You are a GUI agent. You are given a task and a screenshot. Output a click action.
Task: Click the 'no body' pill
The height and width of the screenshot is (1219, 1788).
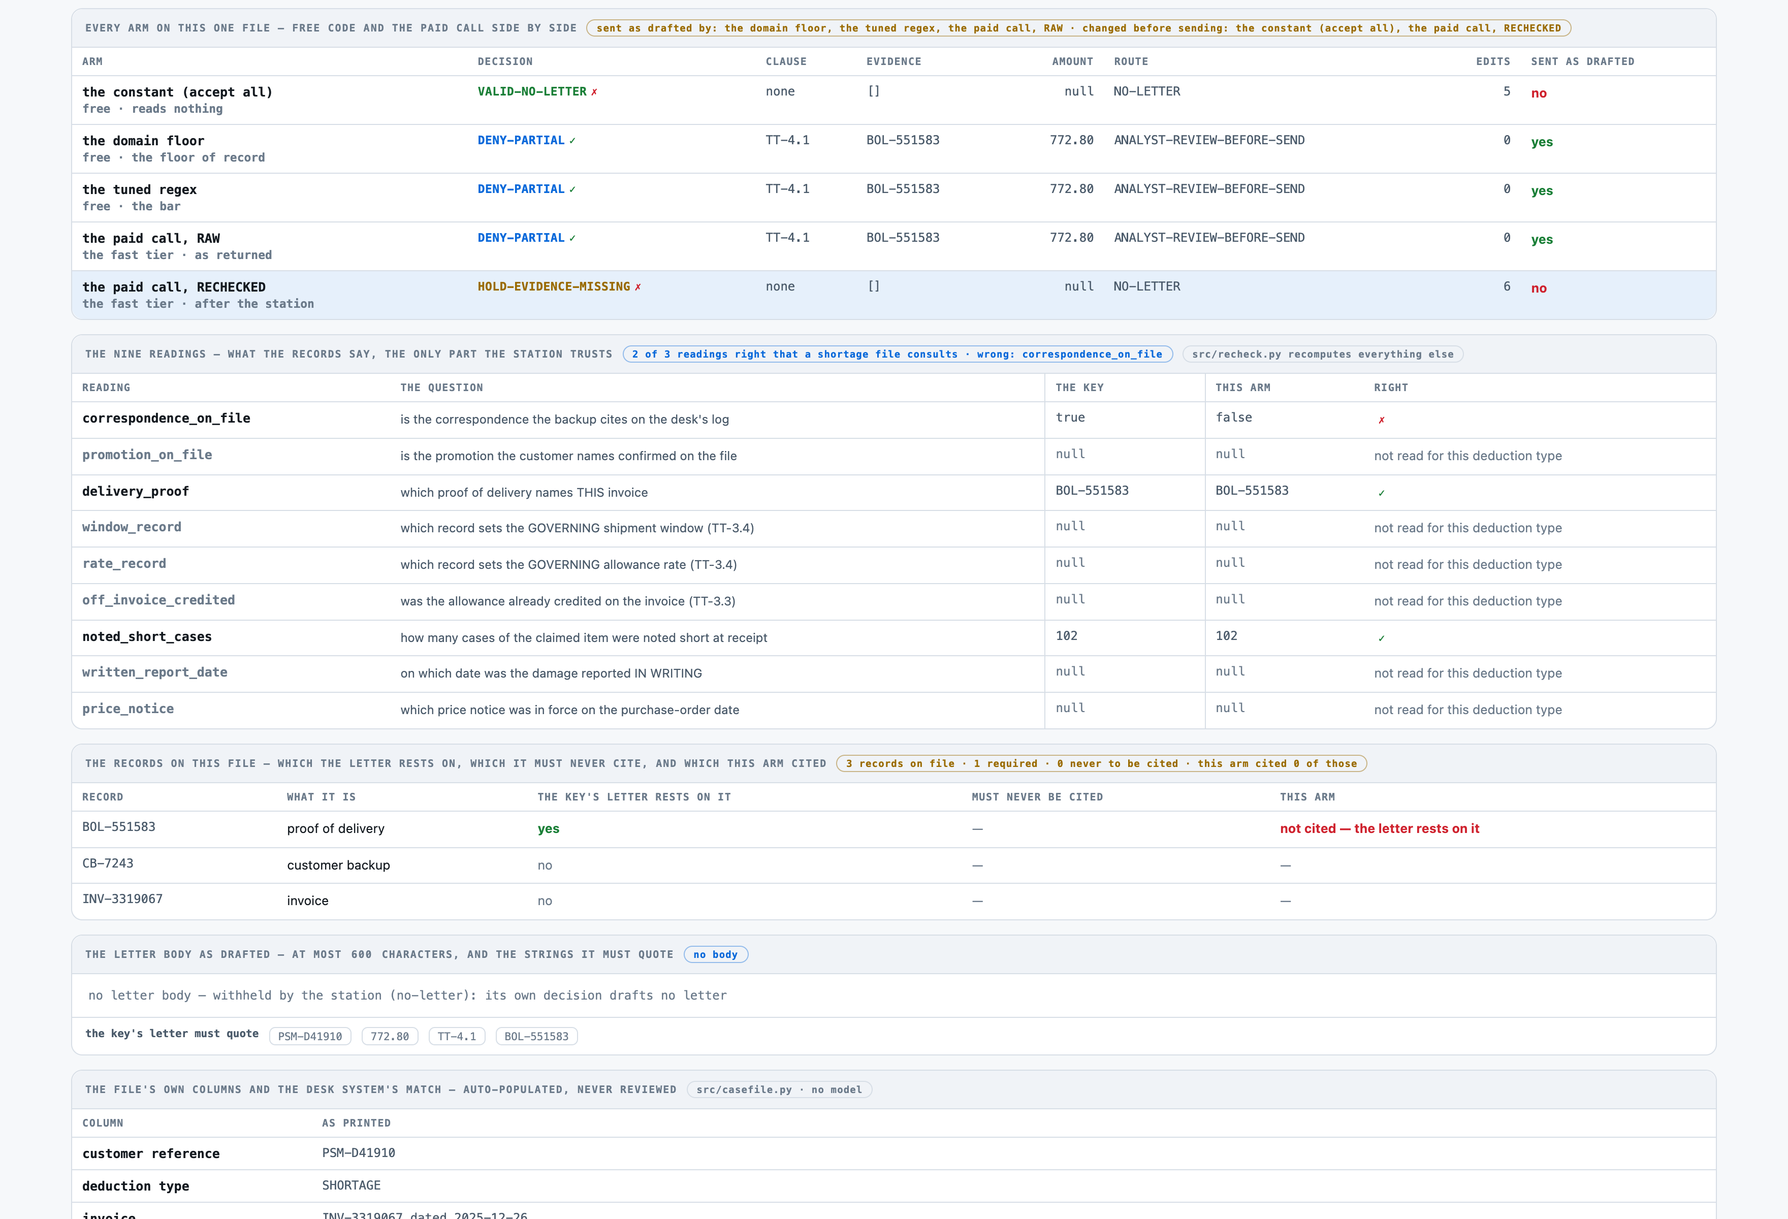[716, 954]
